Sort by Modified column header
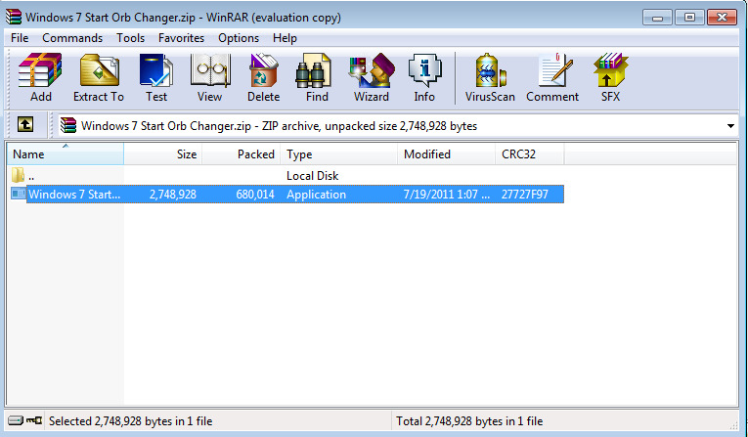This screenshot has height=437, width=748. [447, 154]
